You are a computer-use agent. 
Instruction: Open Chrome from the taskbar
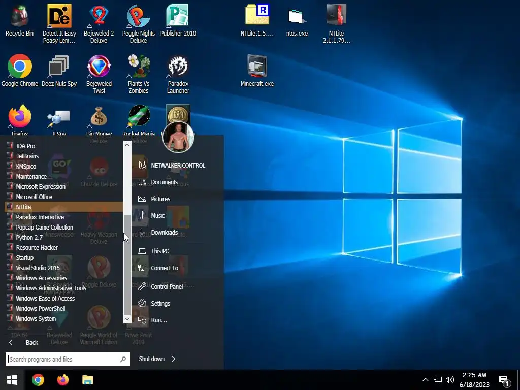click(x=38, y=380)
